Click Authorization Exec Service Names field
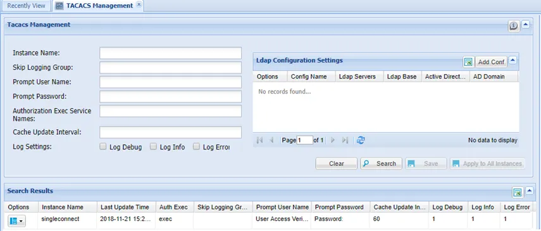541x231 pixels. click(170, 111)
